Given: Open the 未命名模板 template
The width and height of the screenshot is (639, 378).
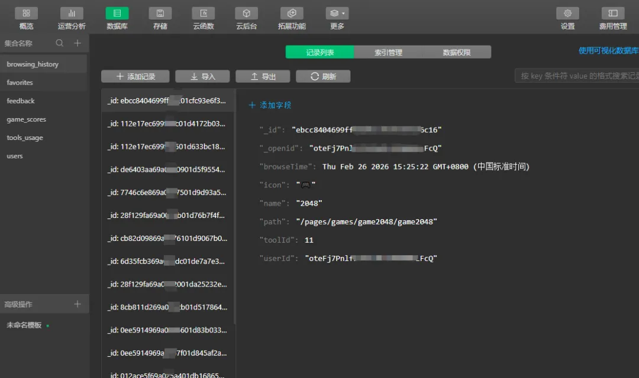Looking at the screenshot, I should (x=24, y=325).
